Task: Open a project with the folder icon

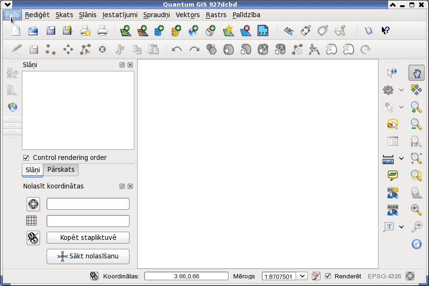Action: [x=33, y=30]
